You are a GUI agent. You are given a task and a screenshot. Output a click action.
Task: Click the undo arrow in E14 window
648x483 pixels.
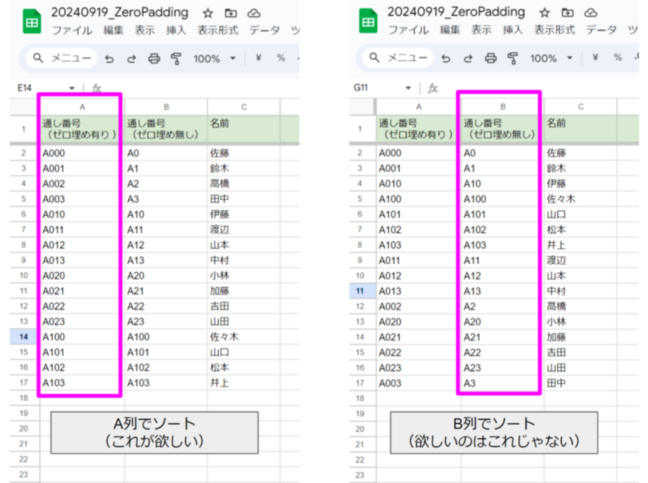109,59
